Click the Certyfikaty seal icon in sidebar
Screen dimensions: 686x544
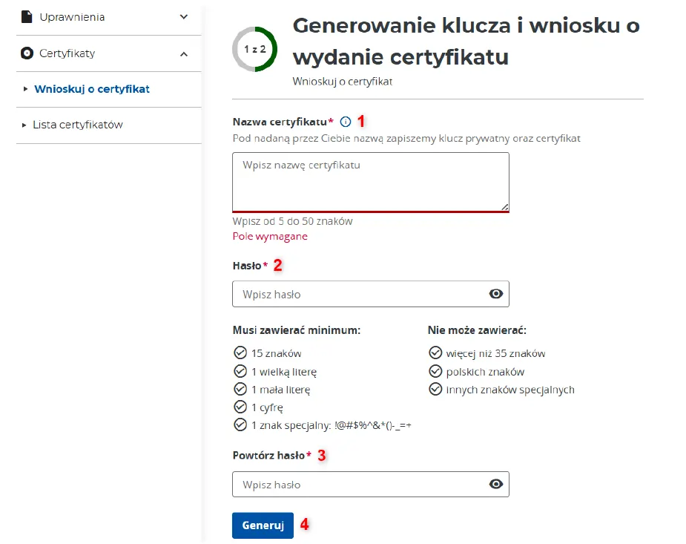[27, 53]
